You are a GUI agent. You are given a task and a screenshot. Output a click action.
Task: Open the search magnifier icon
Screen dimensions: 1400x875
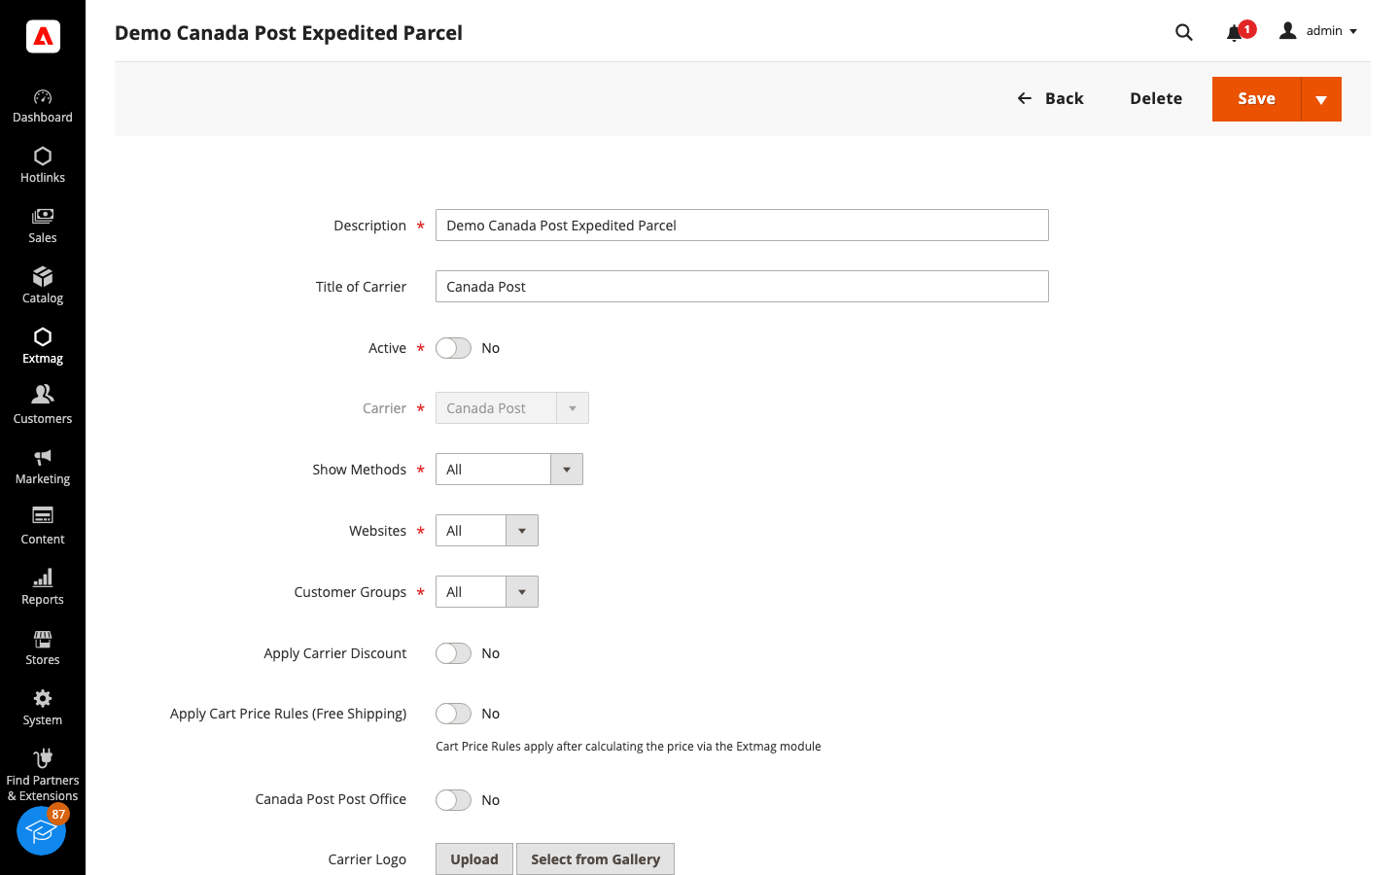[1184, 32]
